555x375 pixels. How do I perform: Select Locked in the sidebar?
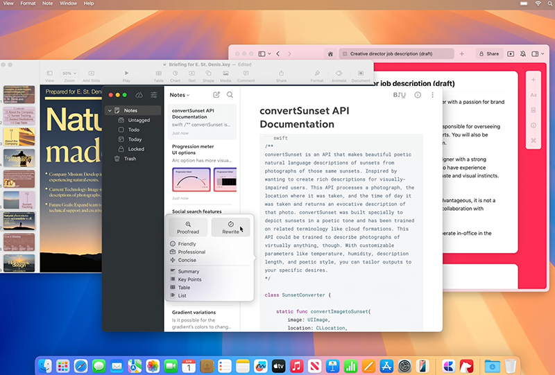coord(135,149)
